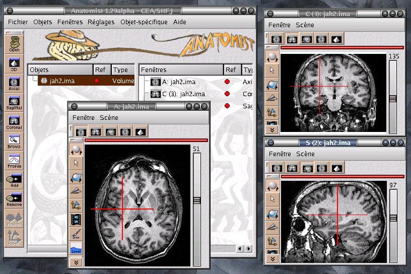Open a new Sagittal view window
The height and width of the screenshot is (274, 411).
tap(14, 102)
